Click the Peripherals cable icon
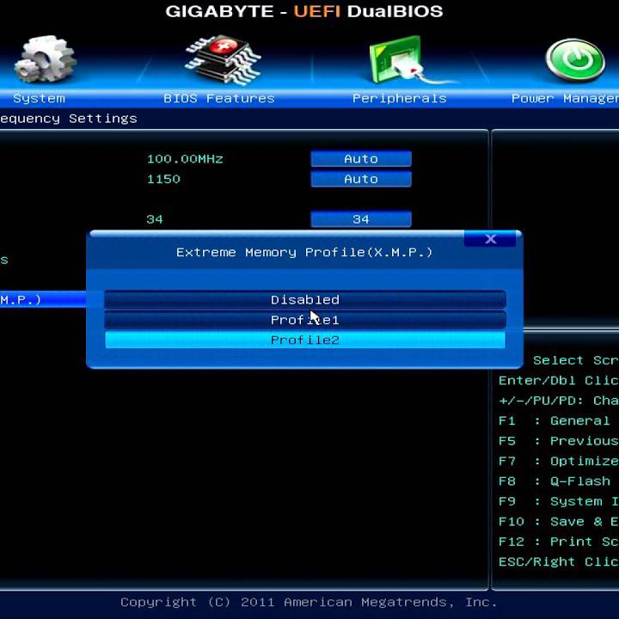 397,62
